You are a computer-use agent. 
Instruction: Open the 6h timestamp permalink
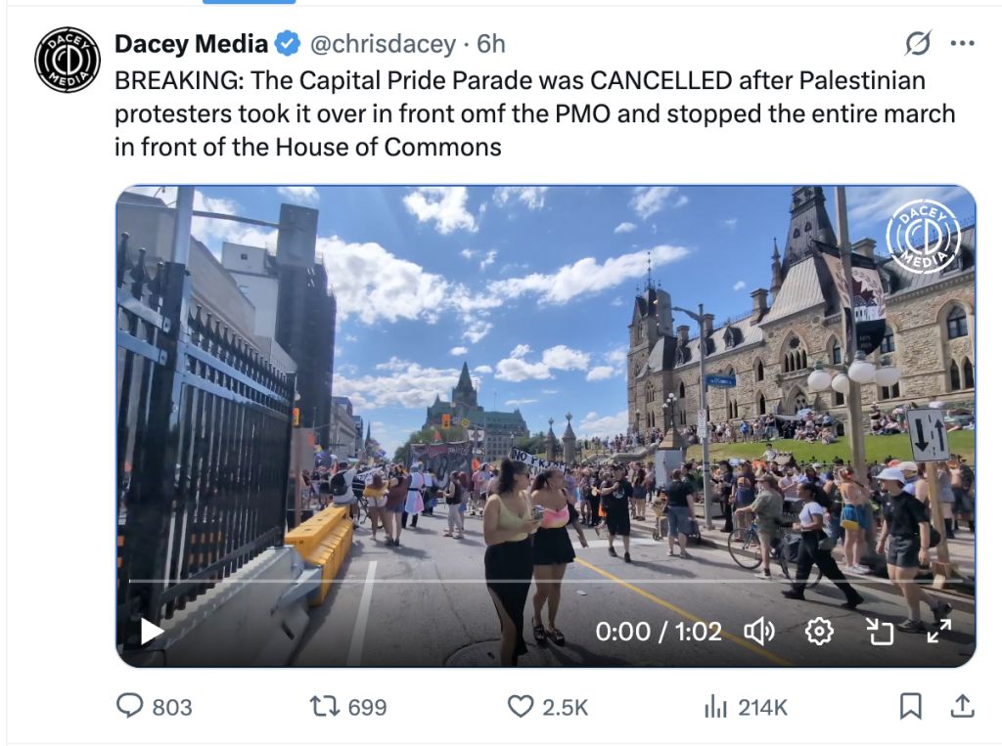(x=491, y=44)
